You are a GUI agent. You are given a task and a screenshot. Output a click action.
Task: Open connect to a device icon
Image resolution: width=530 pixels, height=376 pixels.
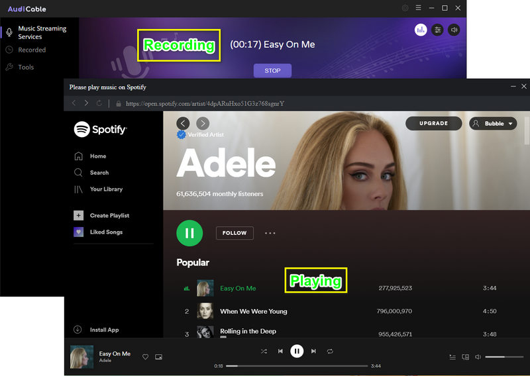(x=466, y=357)
